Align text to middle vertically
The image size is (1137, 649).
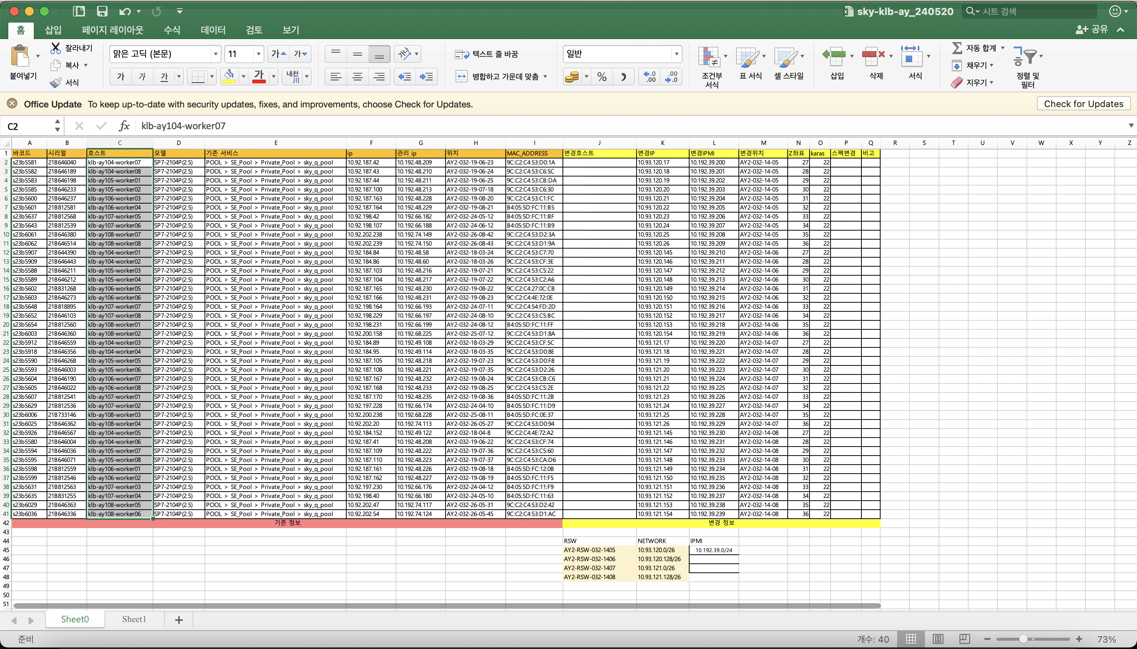[x=358, y=54]
